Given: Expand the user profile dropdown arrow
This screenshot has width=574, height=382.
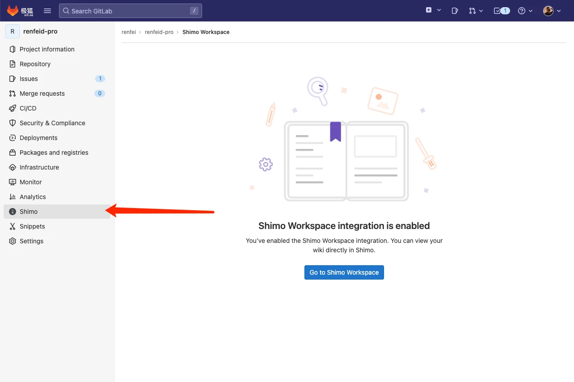Looking at the screenshot, I should [x=559, y=11].
